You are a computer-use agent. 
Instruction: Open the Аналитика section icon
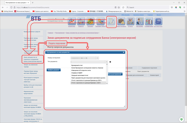(72, 21)
